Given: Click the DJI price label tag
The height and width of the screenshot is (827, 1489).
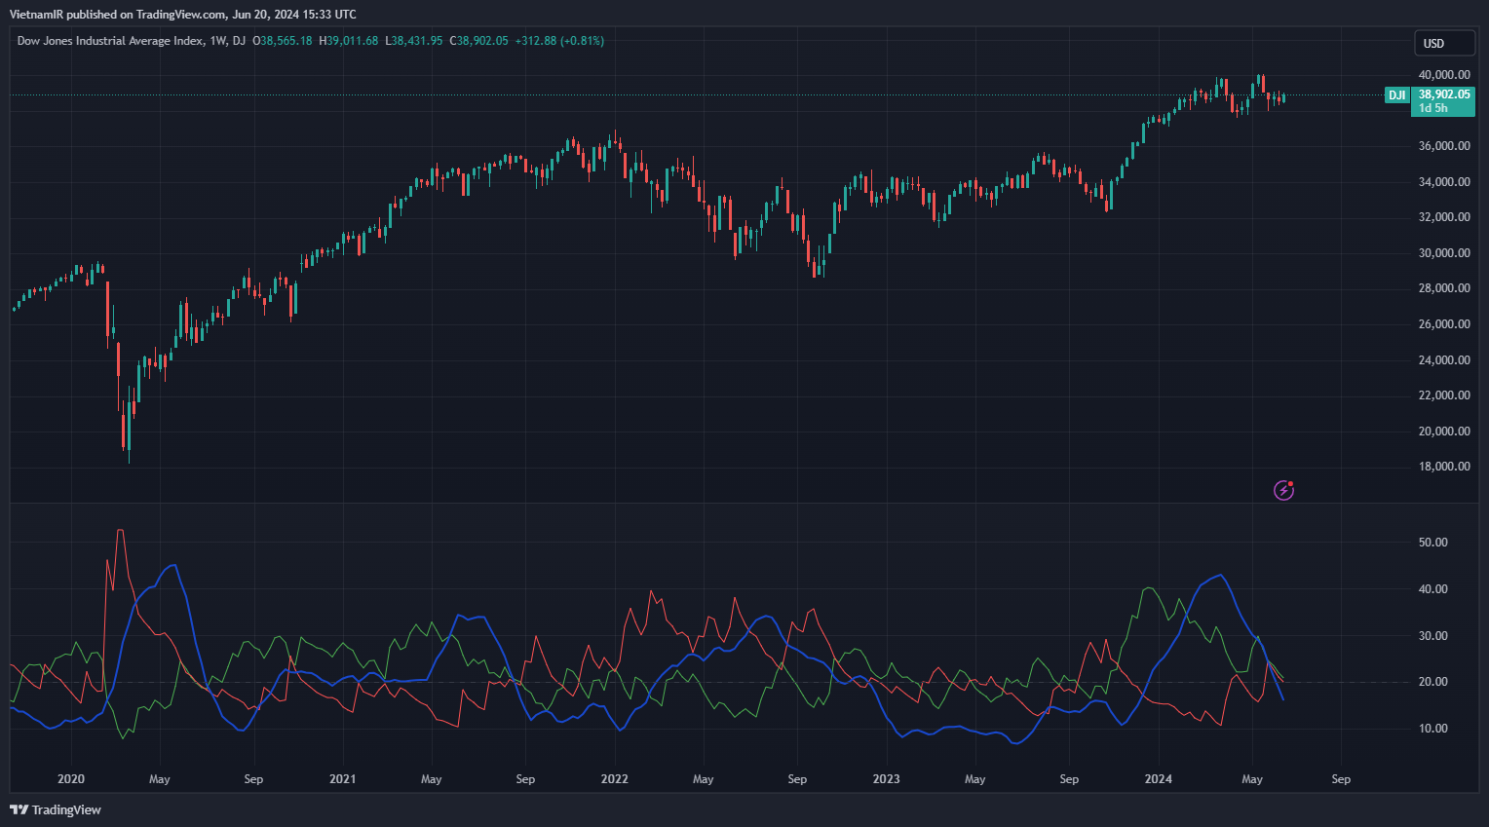Looking at the screenshot, I should [1396, 95].
